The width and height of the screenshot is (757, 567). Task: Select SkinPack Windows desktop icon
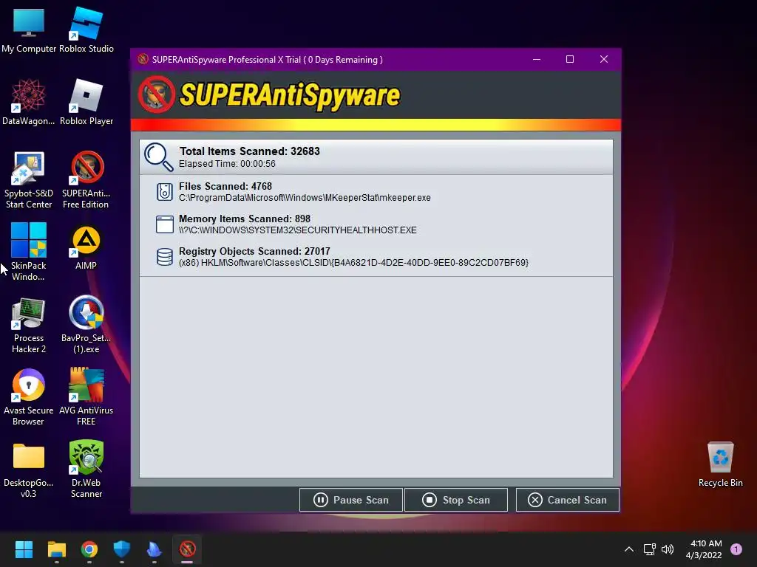pos(29,252)
